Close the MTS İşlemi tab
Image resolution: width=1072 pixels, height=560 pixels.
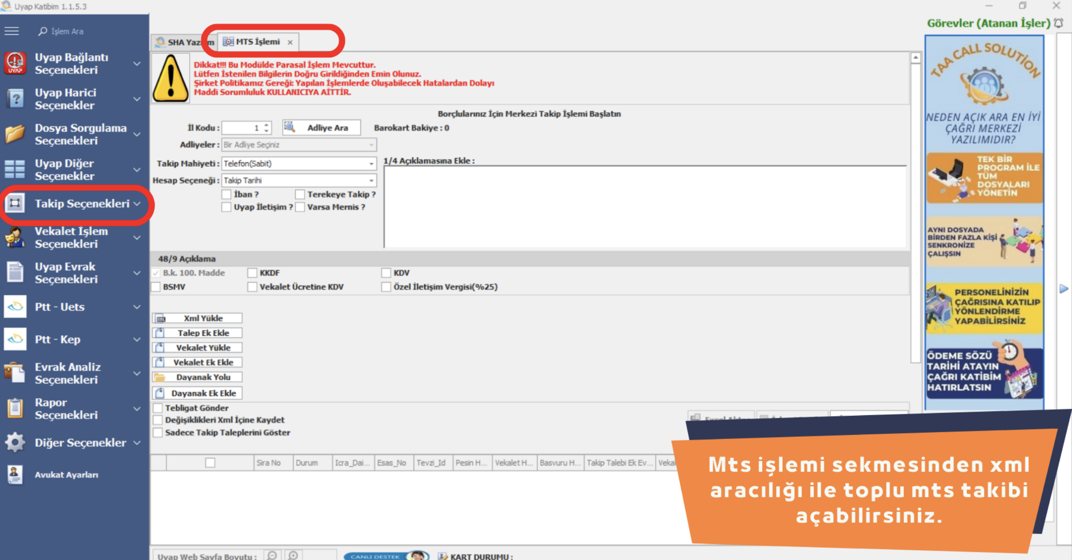pyautogui.click(x=290, y=42)
